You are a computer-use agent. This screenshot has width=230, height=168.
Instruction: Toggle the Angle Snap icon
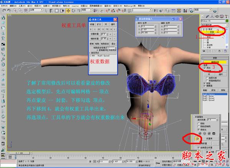coord(113,11)
